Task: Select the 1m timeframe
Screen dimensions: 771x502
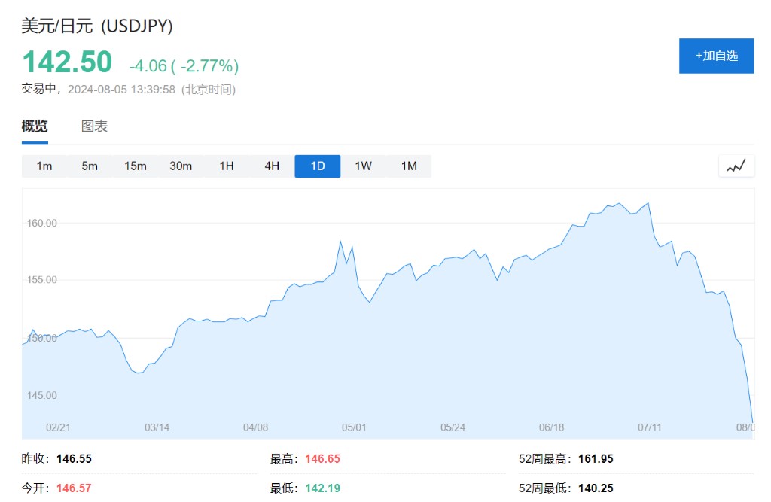Action: [44, 166]
